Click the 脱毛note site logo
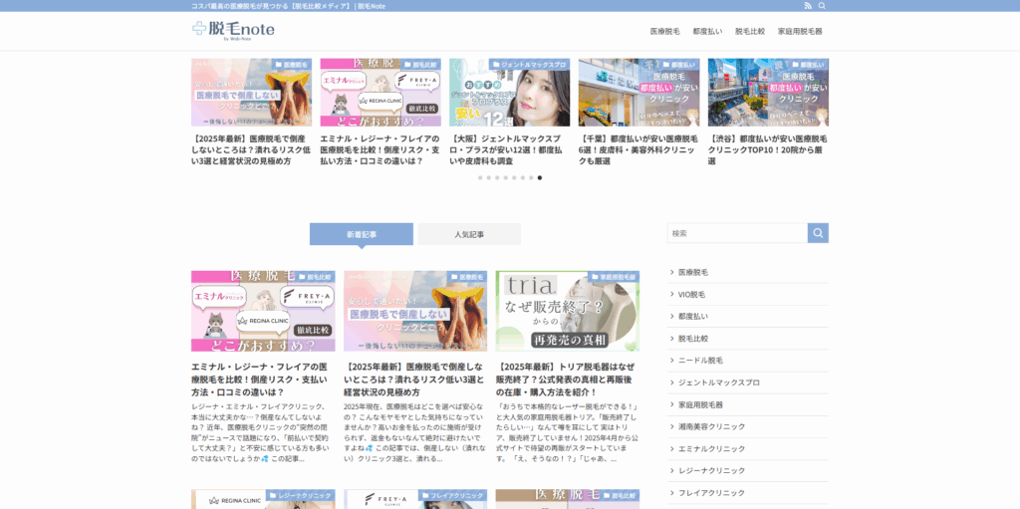 coord(233,30)
